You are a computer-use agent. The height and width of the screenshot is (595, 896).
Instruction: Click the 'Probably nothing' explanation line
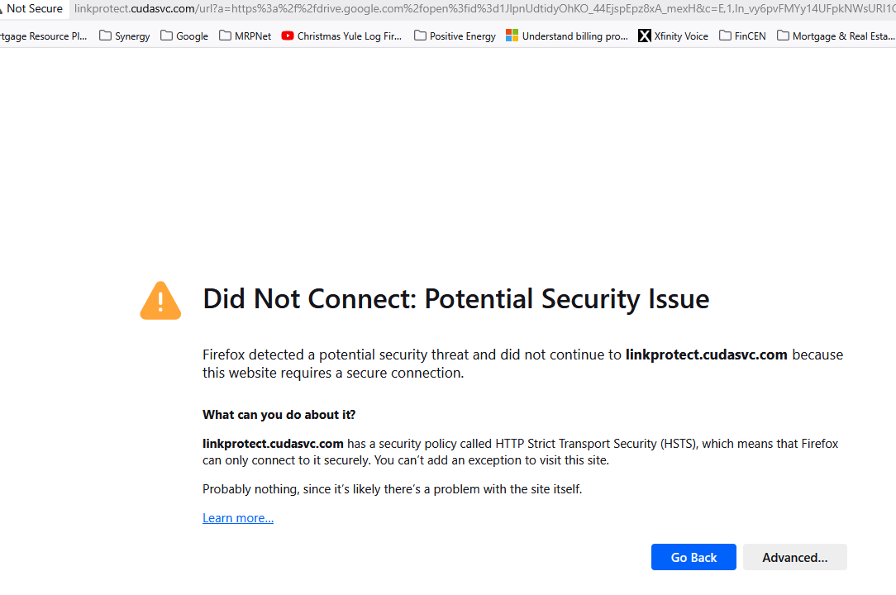[x=392, y=489]
